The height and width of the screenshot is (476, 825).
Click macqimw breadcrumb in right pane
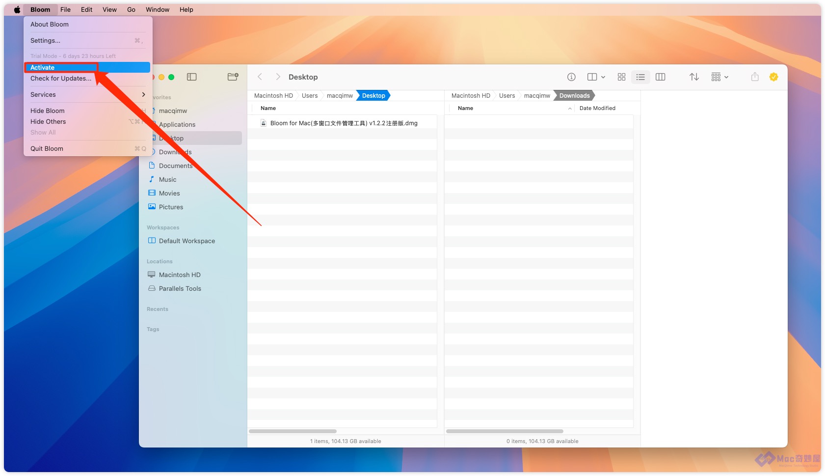(x=537, y=95)
